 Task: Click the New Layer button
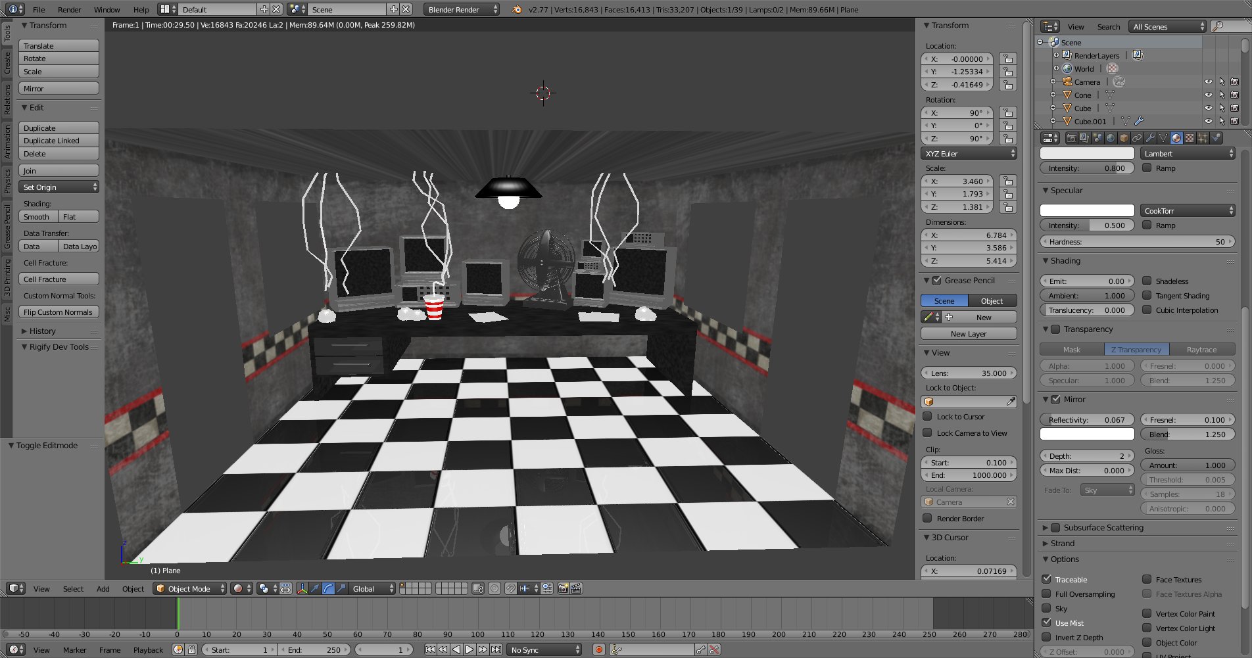(968, 334)
